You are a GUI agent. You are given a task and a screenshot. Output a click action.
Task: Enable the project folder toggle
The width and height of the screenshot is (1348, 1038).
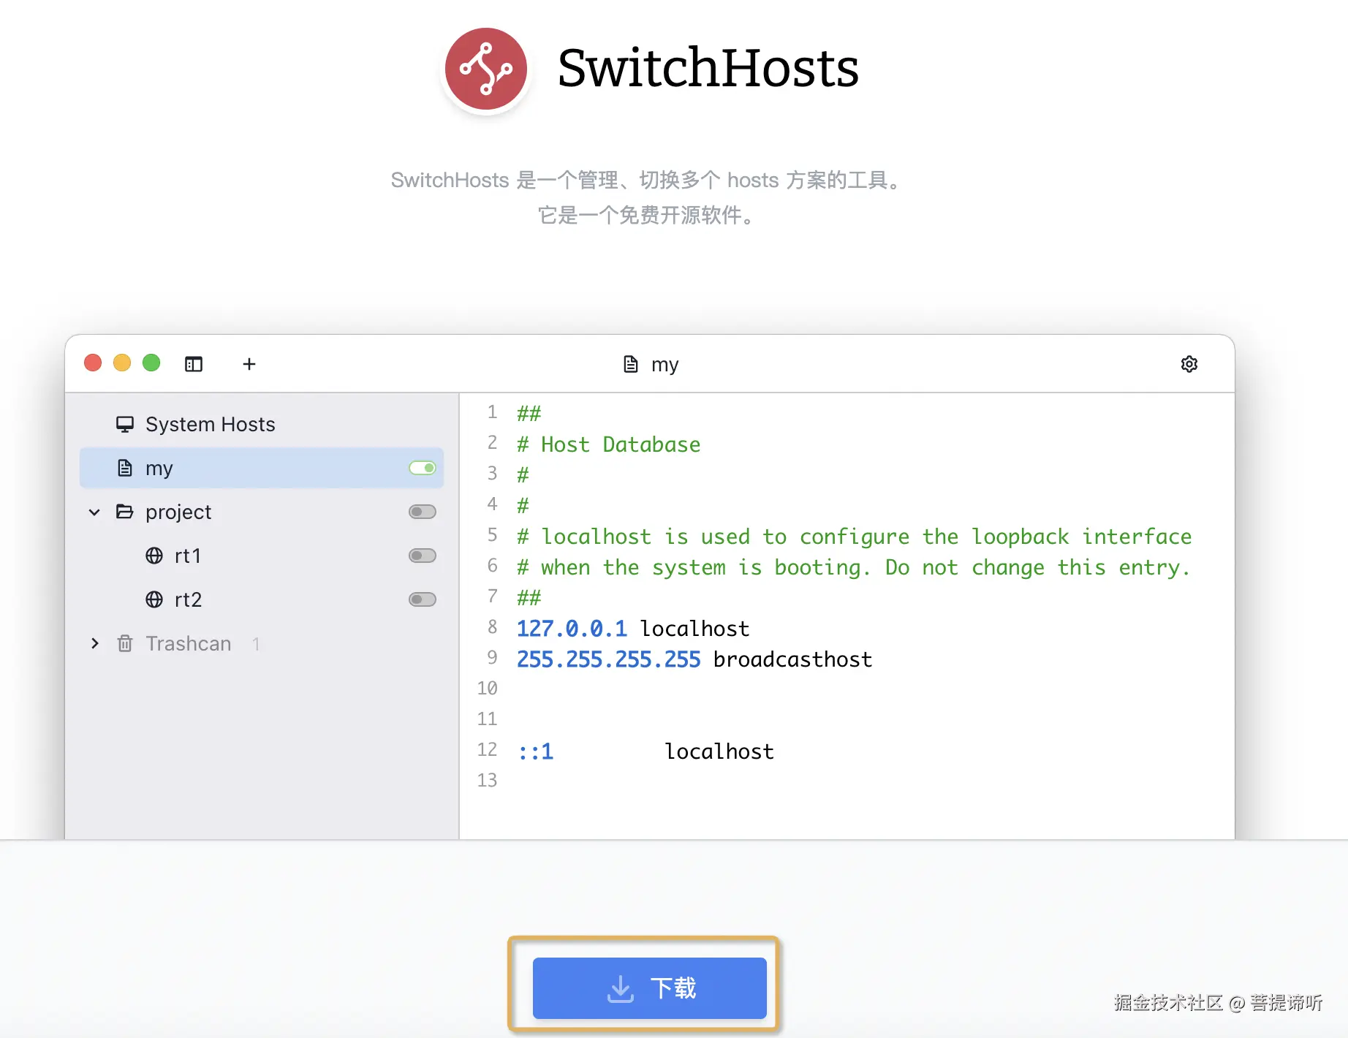(423, 512)
